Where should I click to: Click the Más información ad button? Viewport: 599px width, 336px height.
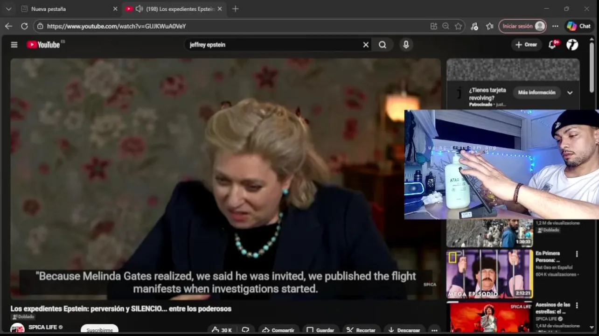click(536, 92)
